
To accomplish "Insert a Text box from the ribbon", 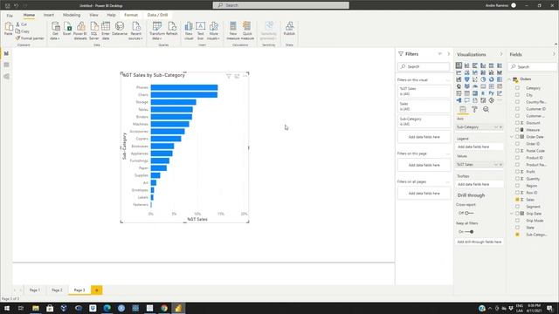I will pos(200,31).
